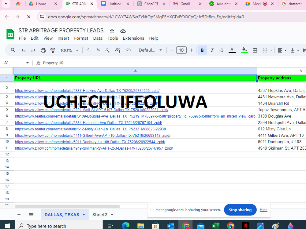Viewport: 306px width, 229px height.
Task: Open the File menu
Action: [22, 38]
